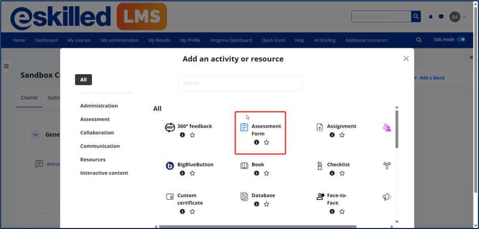The height and width of the screenshot is (229, 479).
Task: Select the Book activity icon
Action: [x=244, y=166]
